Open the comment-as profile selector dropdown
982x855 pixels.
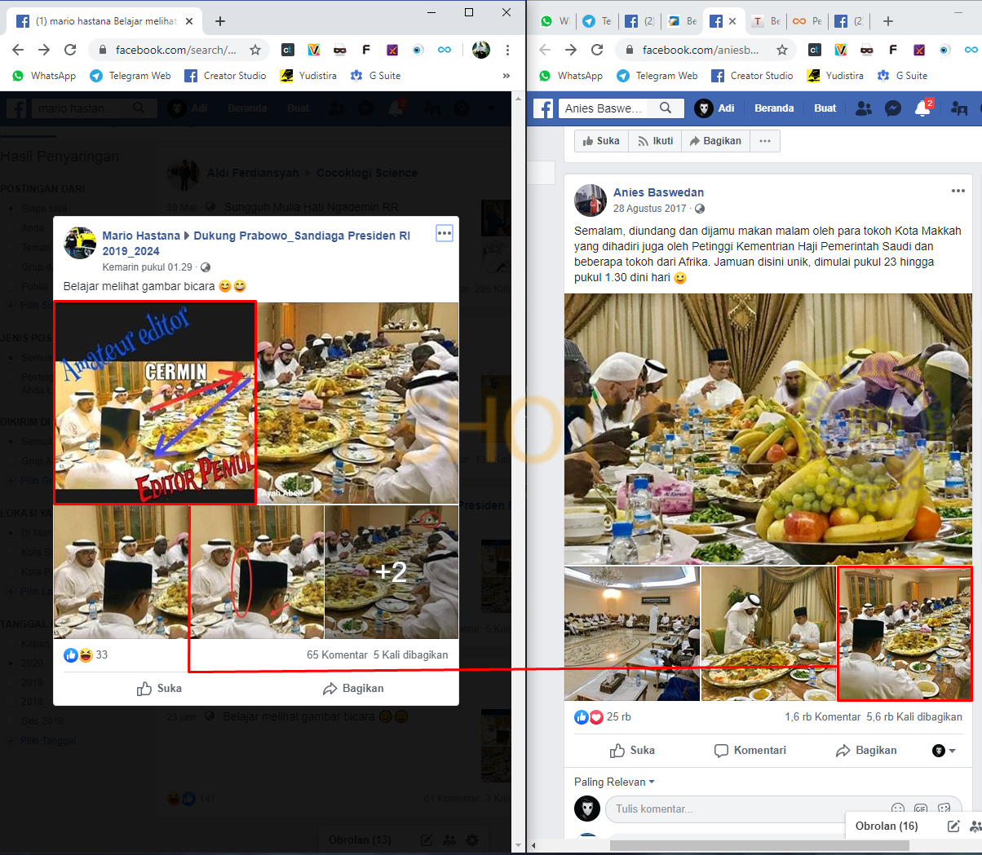(944, 751)
